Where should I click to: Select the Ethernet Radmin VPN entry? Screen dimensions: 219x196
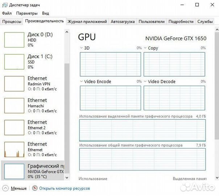32,83
